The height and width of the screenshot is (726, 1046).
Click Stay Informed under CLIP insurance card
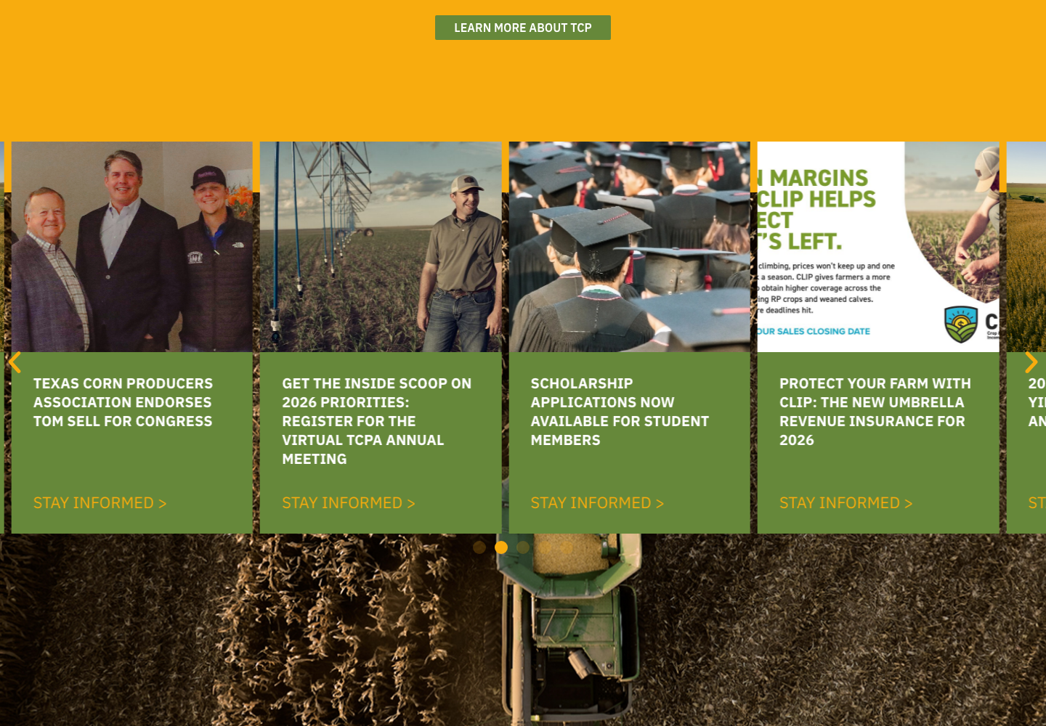(846, 502)
